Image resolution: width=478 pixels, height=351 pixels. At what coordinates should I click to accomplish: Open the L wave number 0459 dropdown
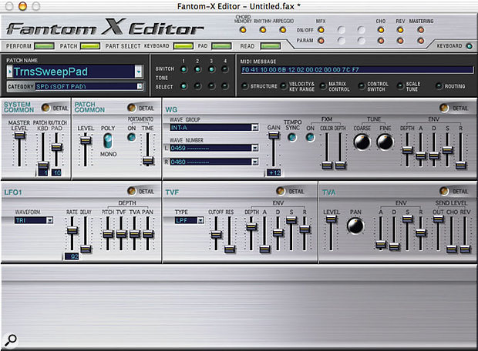point(255,148)
